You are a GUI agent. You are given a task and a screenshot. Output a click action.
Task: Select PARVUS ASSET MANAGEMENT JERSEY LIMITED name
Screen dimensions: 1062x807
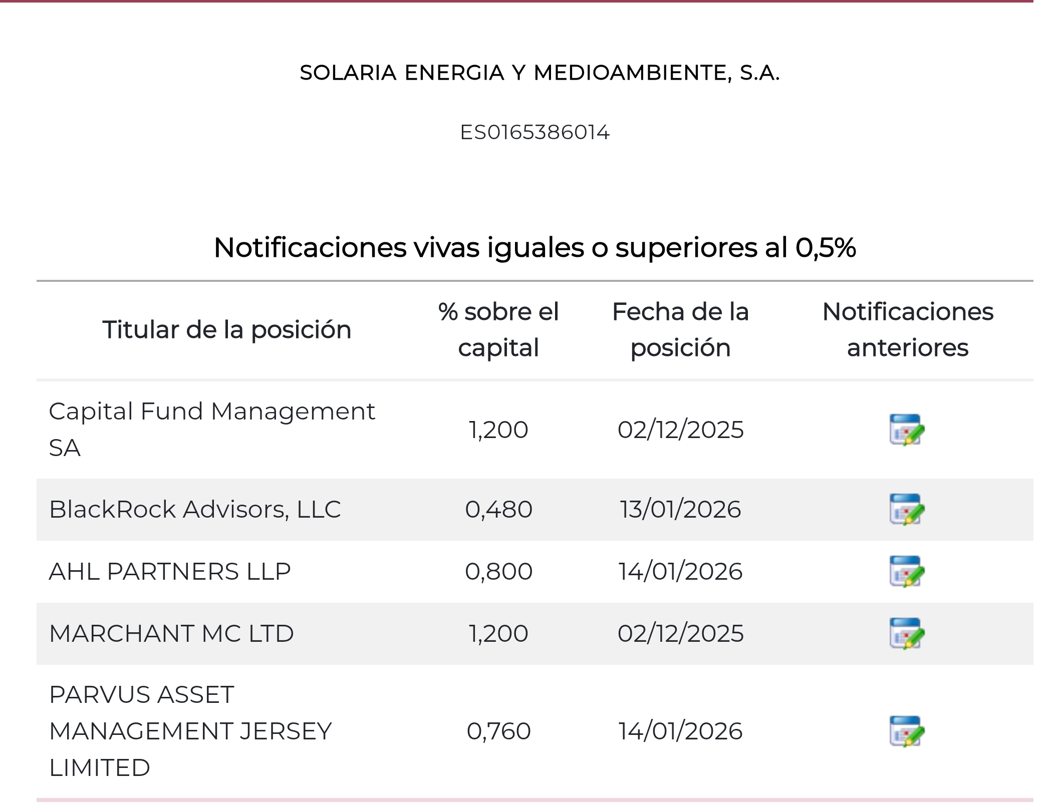(190, 731)
